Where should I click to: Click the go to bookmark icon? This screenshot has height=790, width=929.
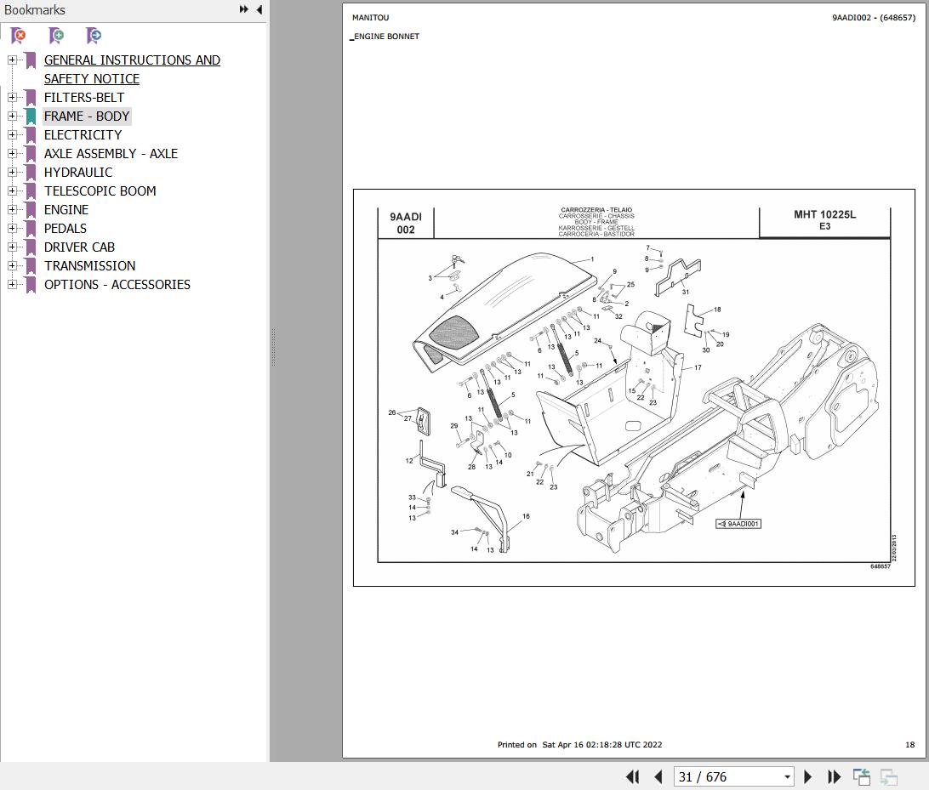point(94,36)
